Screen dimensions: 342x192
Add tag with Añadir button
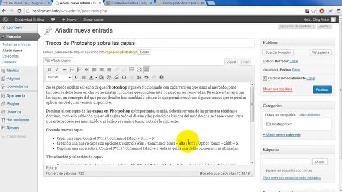click(320, 162)
